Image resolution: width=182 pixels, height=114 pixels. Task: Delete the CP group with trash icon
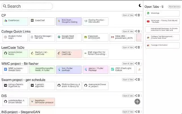[x=139, y=15]
